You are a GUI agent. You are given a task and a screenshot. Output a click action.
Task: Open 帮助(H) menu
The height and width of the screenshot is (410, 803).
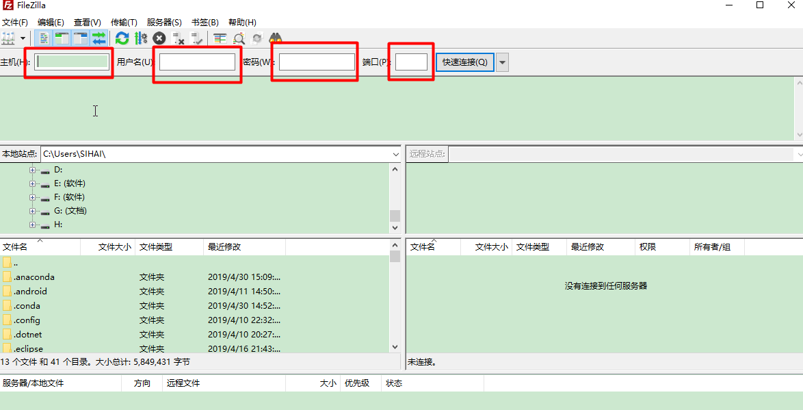click(242, 23)
